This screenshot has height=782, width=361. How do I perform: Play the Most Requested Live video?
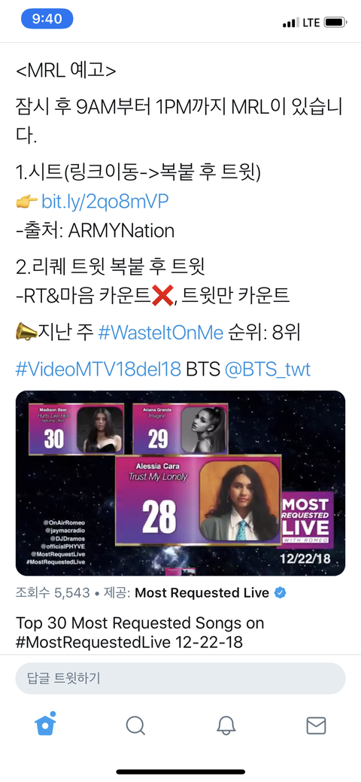point(180,483)
